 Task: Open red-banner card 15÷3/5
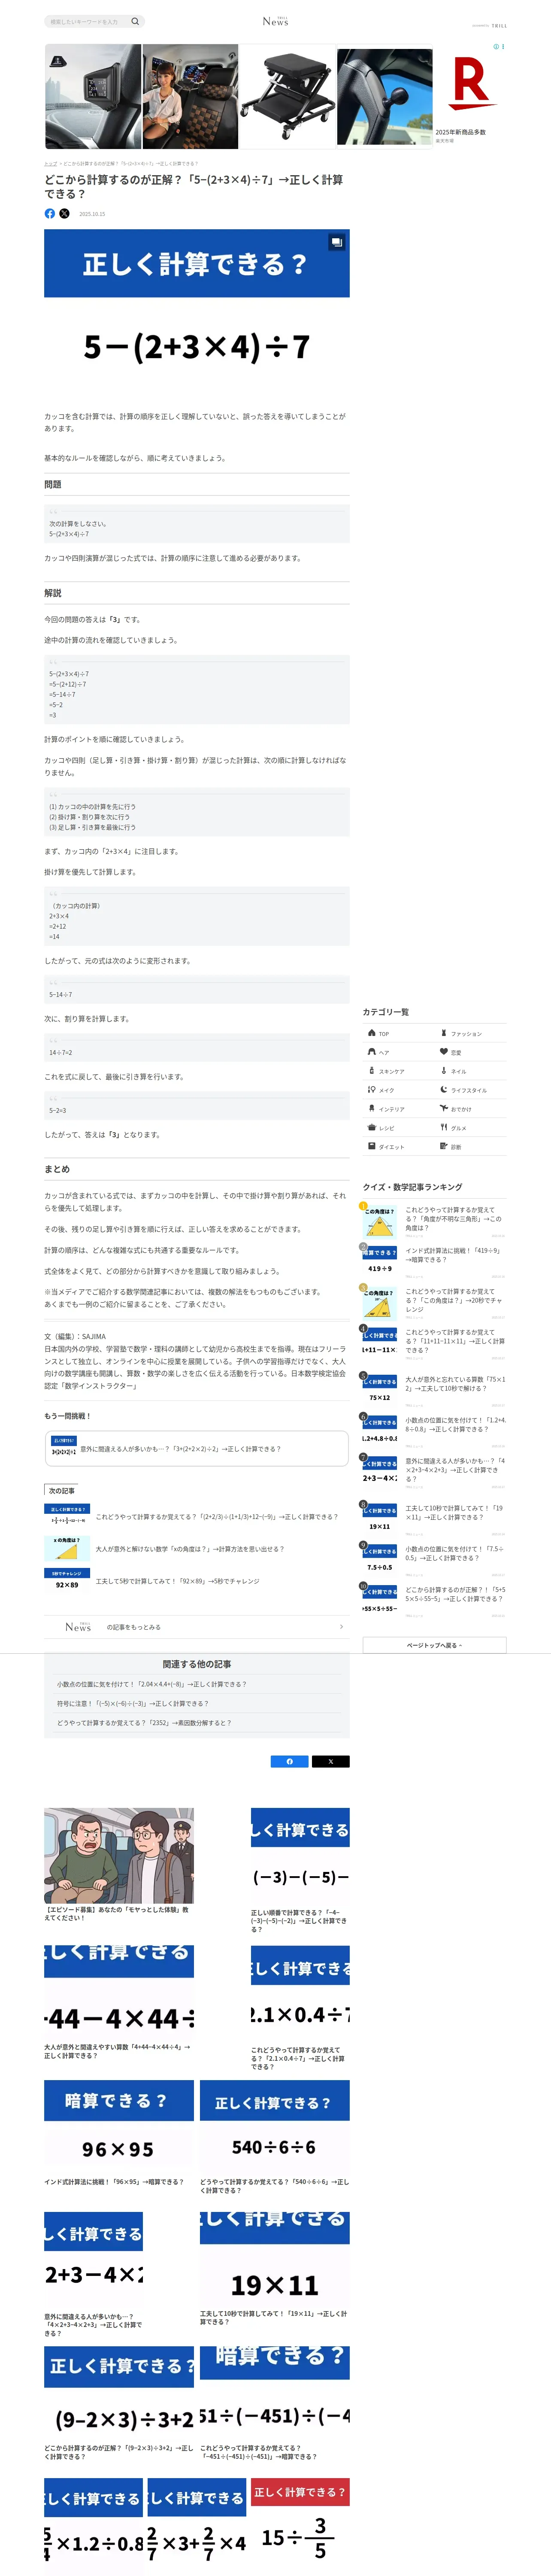pyautogui.click(x=300, y=2520)
